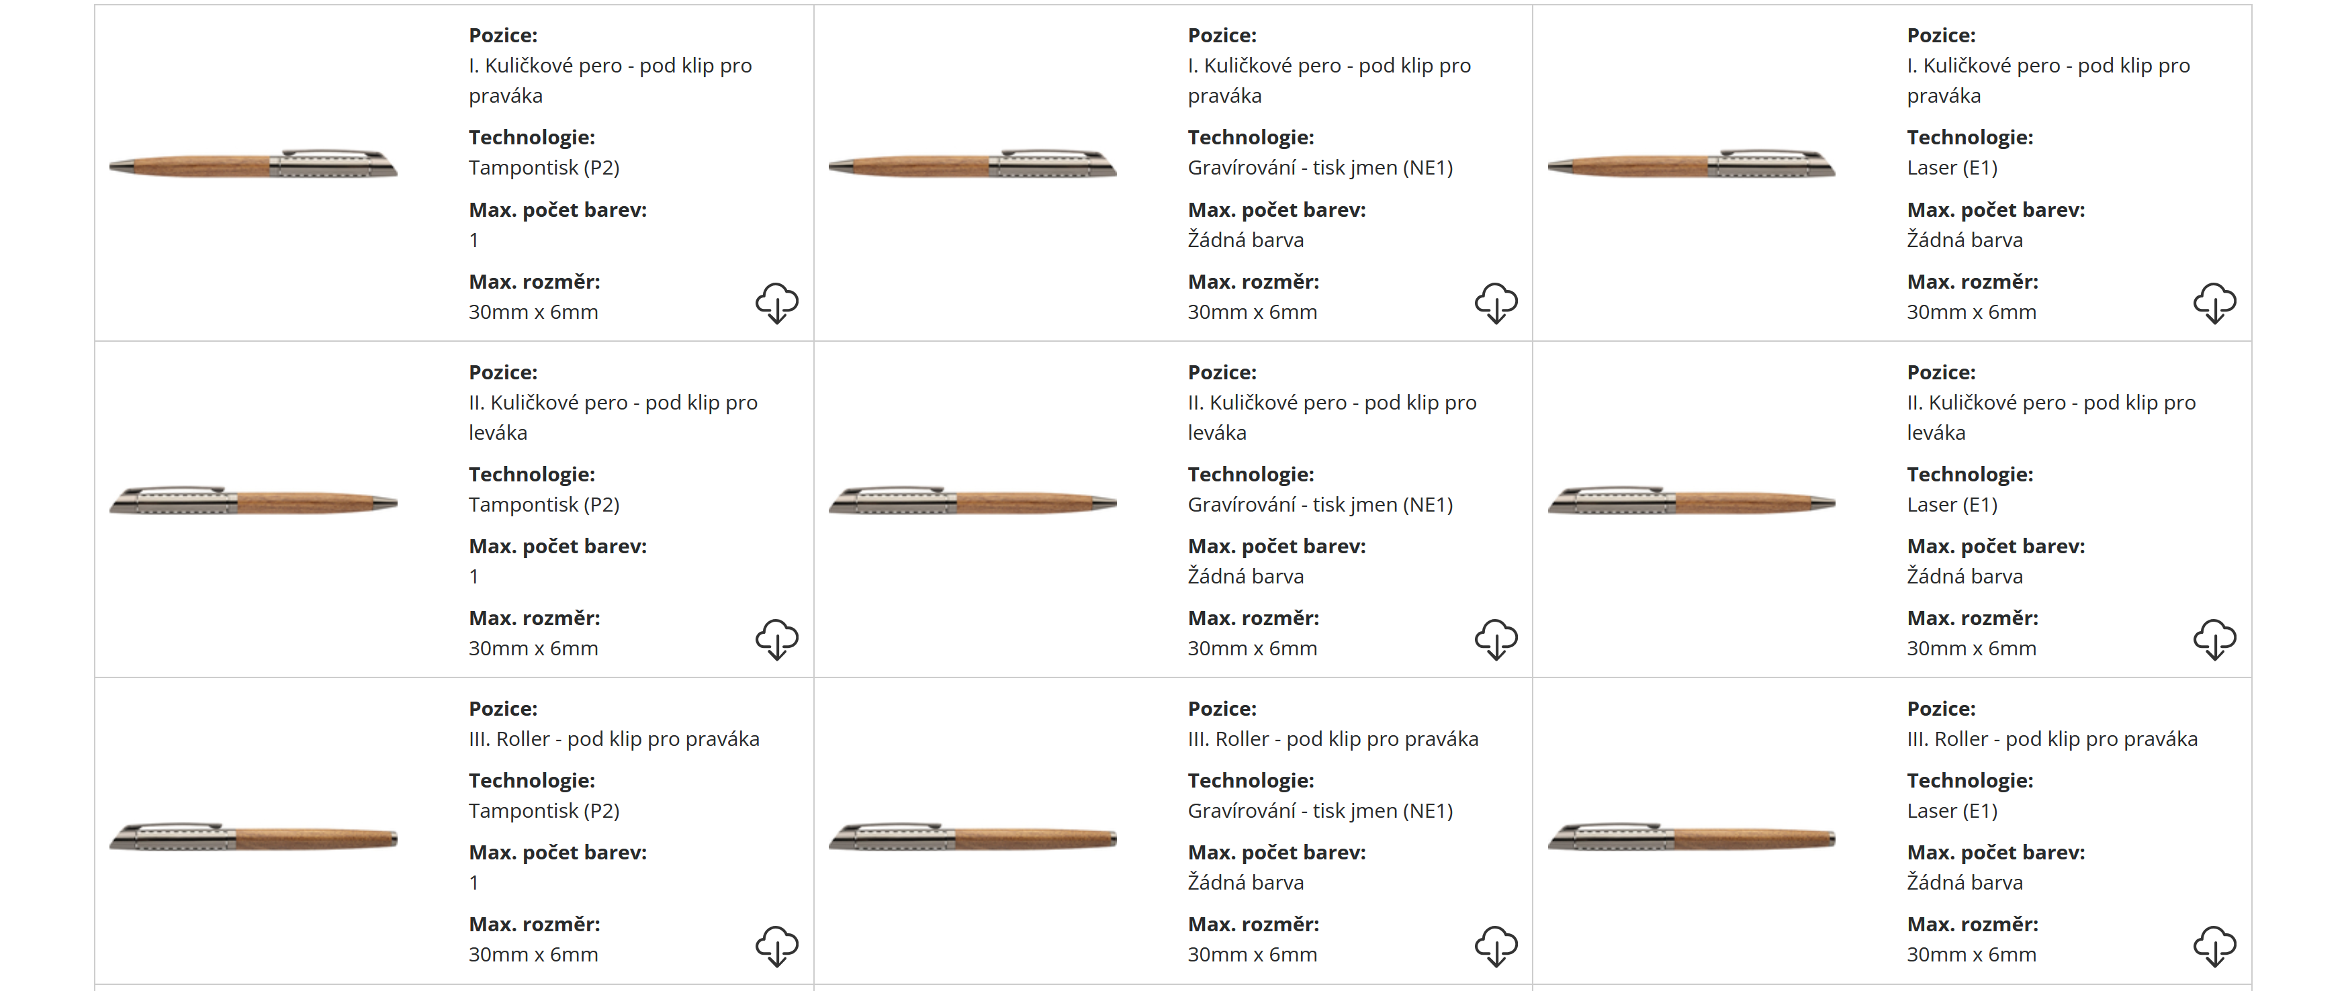The width and height of the screenshot is (2346, 991).
Task: Download template for position II Laser (E1)
Action: coord(2214,639)
